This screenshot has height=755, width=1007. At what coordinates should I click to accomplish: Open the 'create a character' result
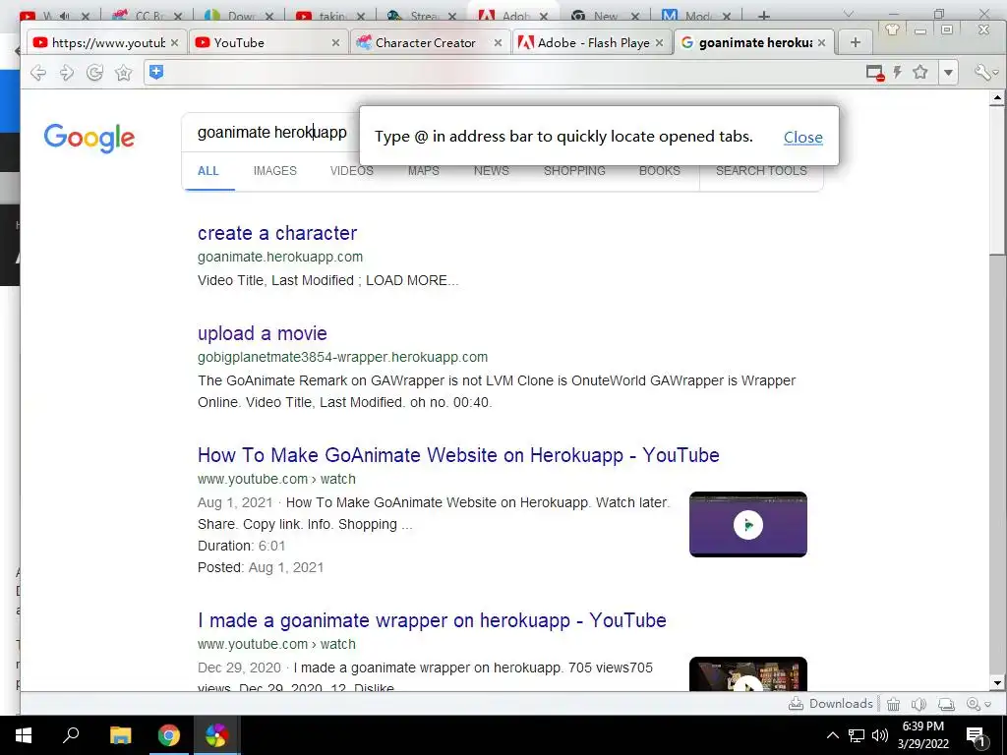pos(276,233)
